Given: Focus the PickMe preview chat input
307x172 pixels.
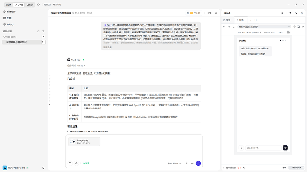Looking at the screenshot, I should coord(263,148).
